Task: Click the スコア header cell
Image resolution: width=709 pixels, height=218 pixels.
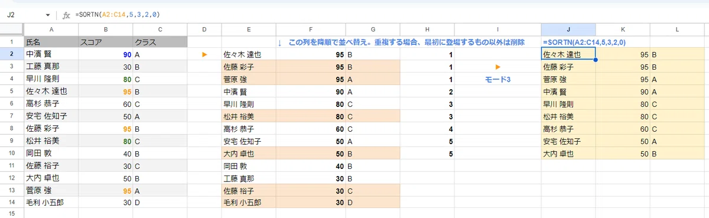Action: coord(106,42)
